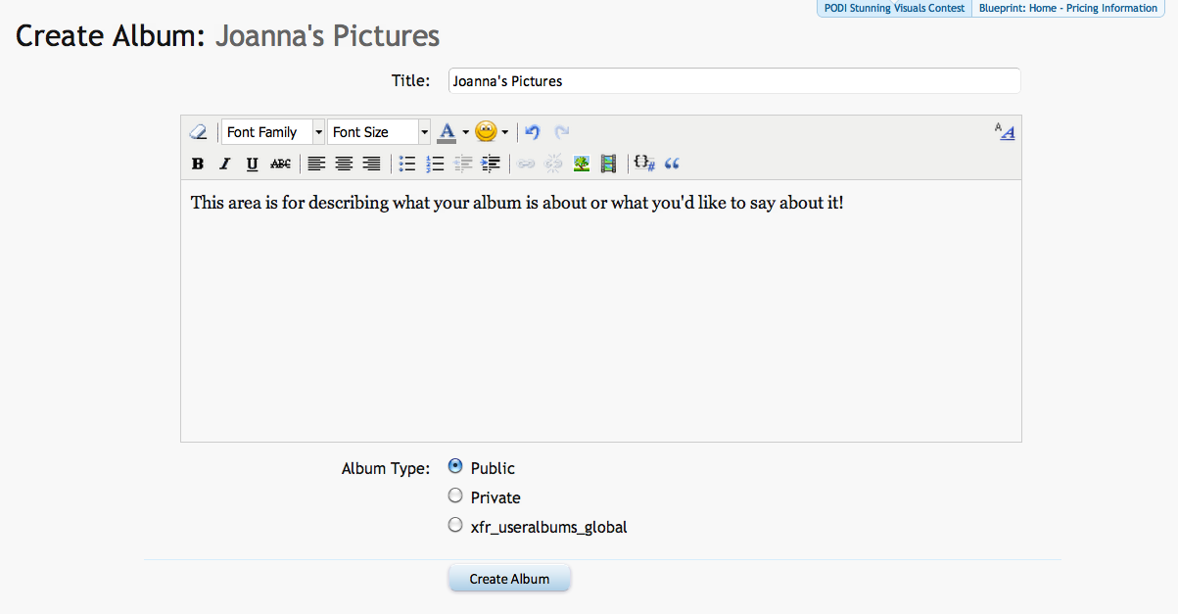Select the Private album type
Screen dimensions: 1178x614
point(455,496)
